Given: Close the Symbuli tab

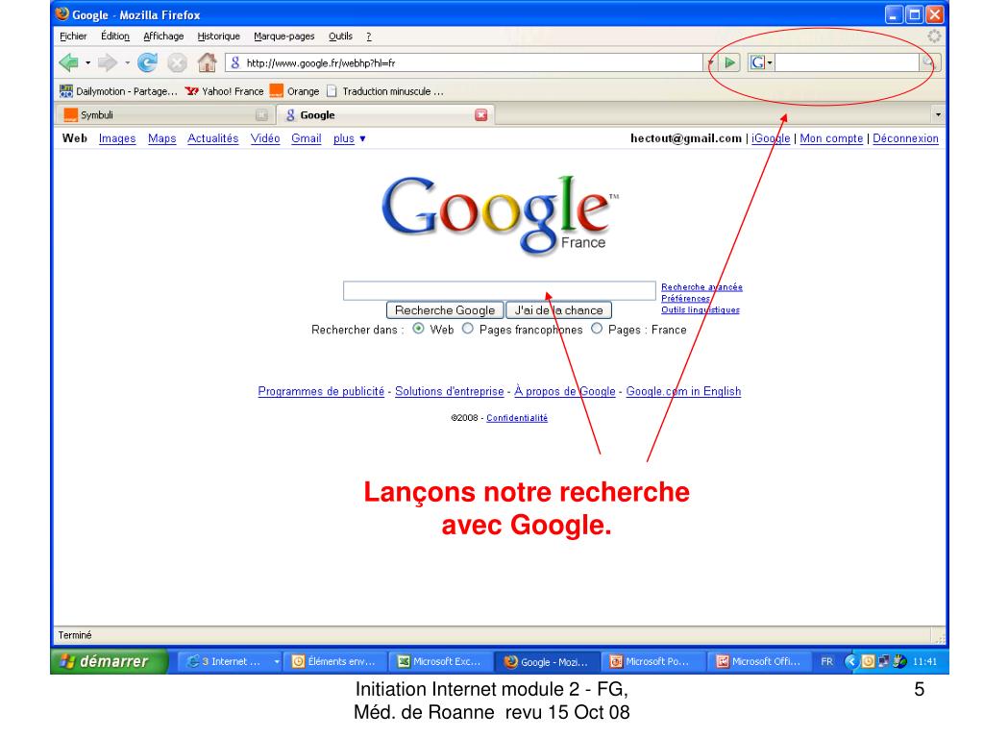Looking at the screenshot, I should click(261, 115).
